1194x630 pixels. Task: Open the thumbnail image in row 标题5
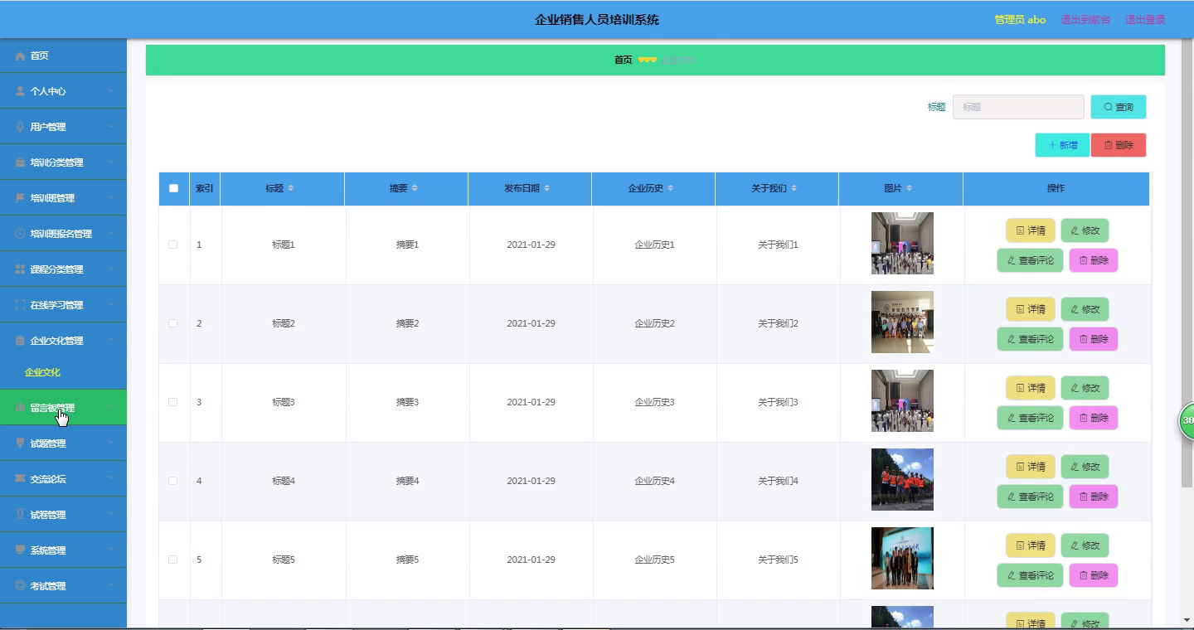[x=902, y=558]
